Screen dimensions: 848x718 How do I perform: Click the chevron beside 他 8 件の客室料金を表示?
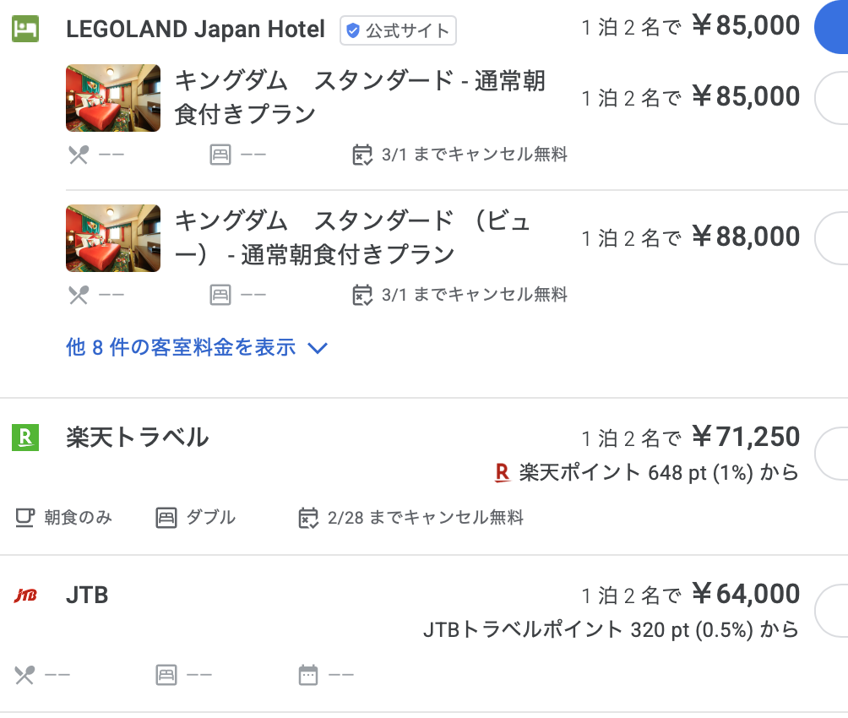point(318,347)
